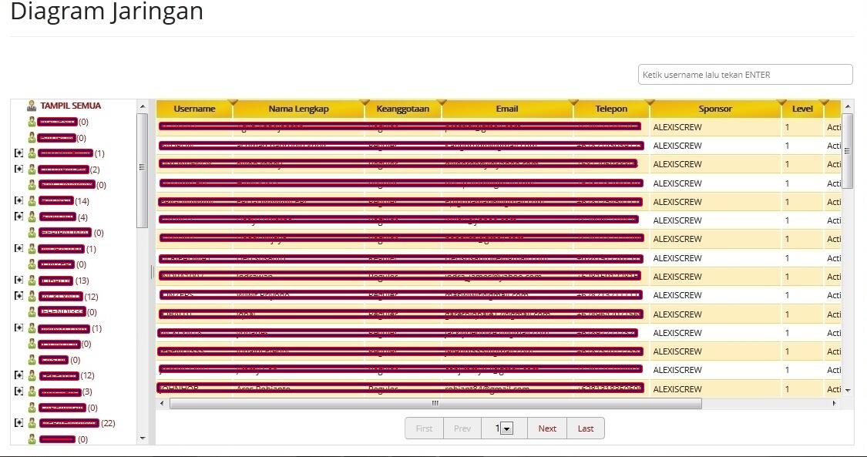Click the member icon of the (4) node
867x457 pixels.
[x=32, y=217]
